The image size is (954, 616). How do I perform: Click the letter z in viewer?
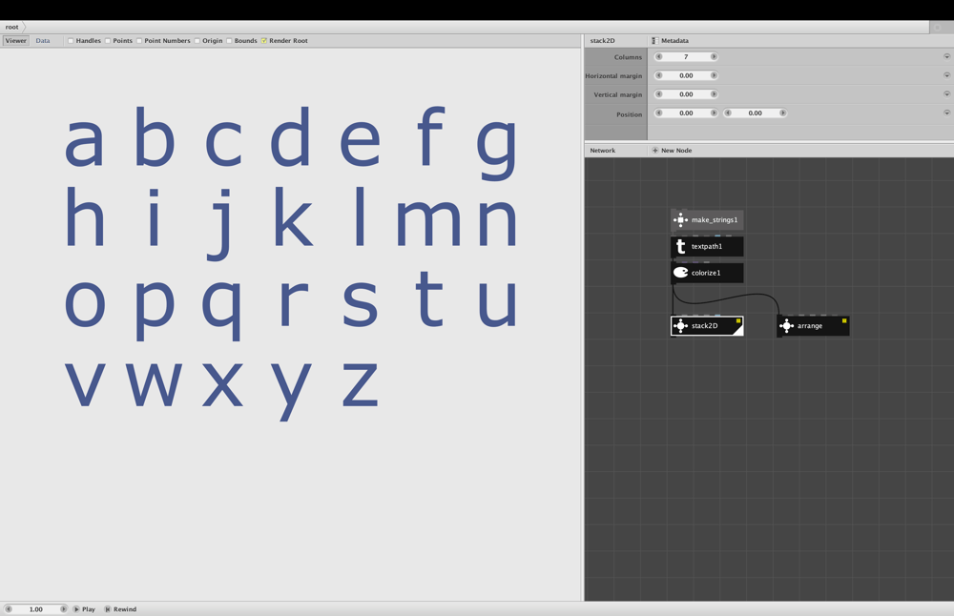(360, 383)
